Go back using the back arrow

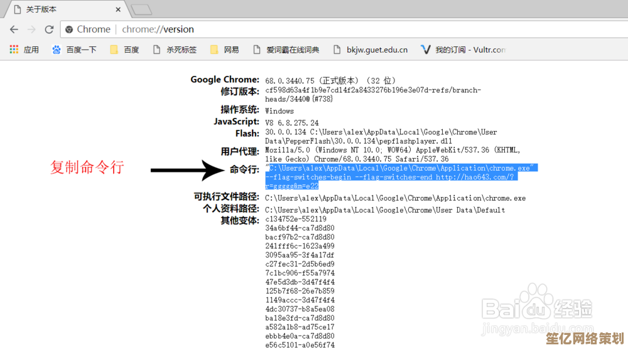pyautogui.click(x=14, y=29)
